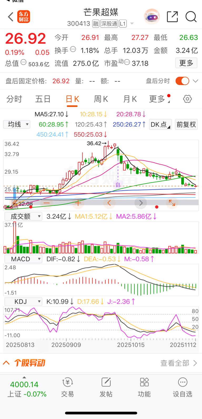Collapse the 个股异动 section caret
Image resolution: width=202 pixels, height=419 pixels.
[6, 363]
